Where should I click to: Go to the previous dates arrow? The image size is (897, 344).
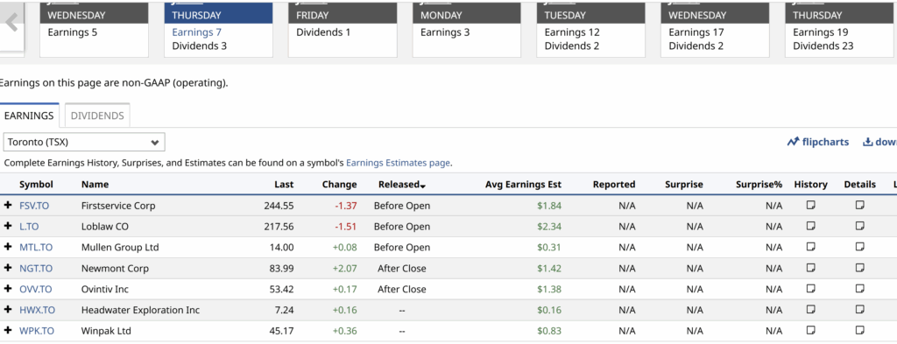pyautogui.click(x=11, y=23)
